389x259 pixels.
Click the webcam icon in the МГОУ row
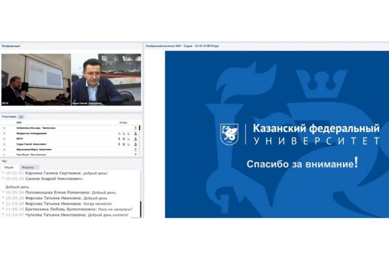click(124, 139)
